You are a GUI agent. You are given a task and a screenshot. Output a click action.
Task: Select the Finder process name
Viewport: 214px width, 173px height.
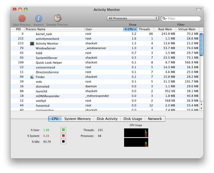pos(40,77)
